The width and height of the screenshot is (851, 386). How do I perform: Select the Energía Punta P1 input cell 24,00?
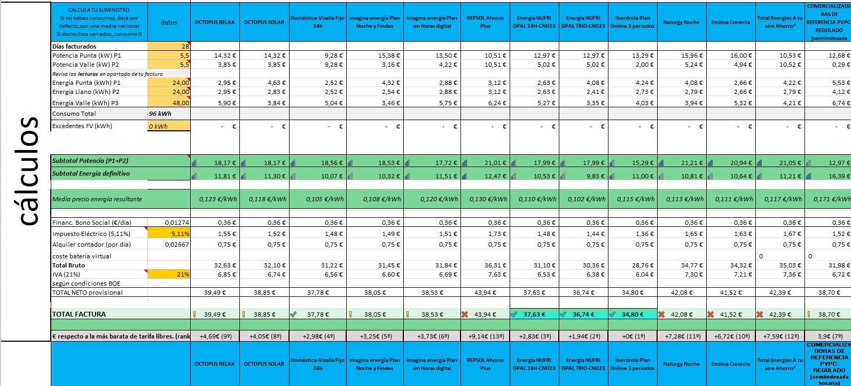[x=169, y=83]
